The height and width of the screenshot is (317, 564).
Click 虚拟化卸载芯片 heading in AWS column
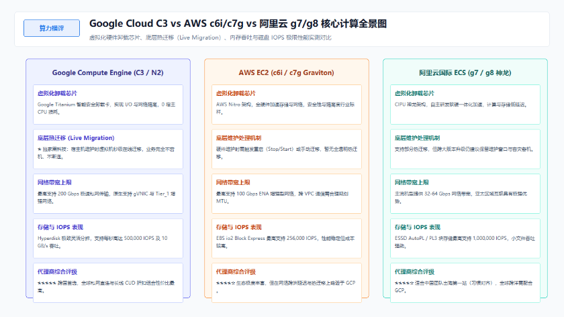236,93
